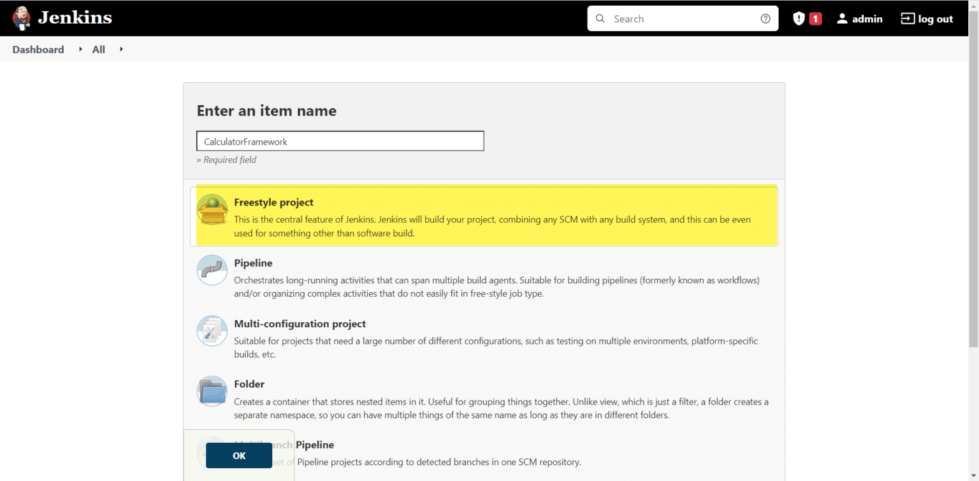
Task: Click log out in the top bar
Action: [927, 18]
